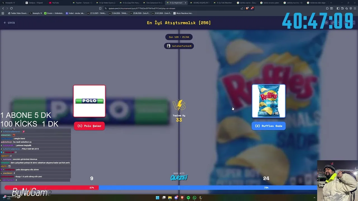This screenshot has height=201, width=358.
Task: Bookmark this page icon in address bar
Action: click(100, 8)
